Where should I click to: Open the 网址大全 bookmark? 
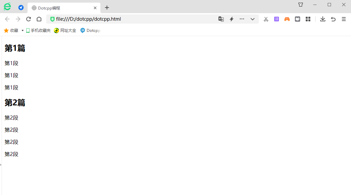pos(65,31)
